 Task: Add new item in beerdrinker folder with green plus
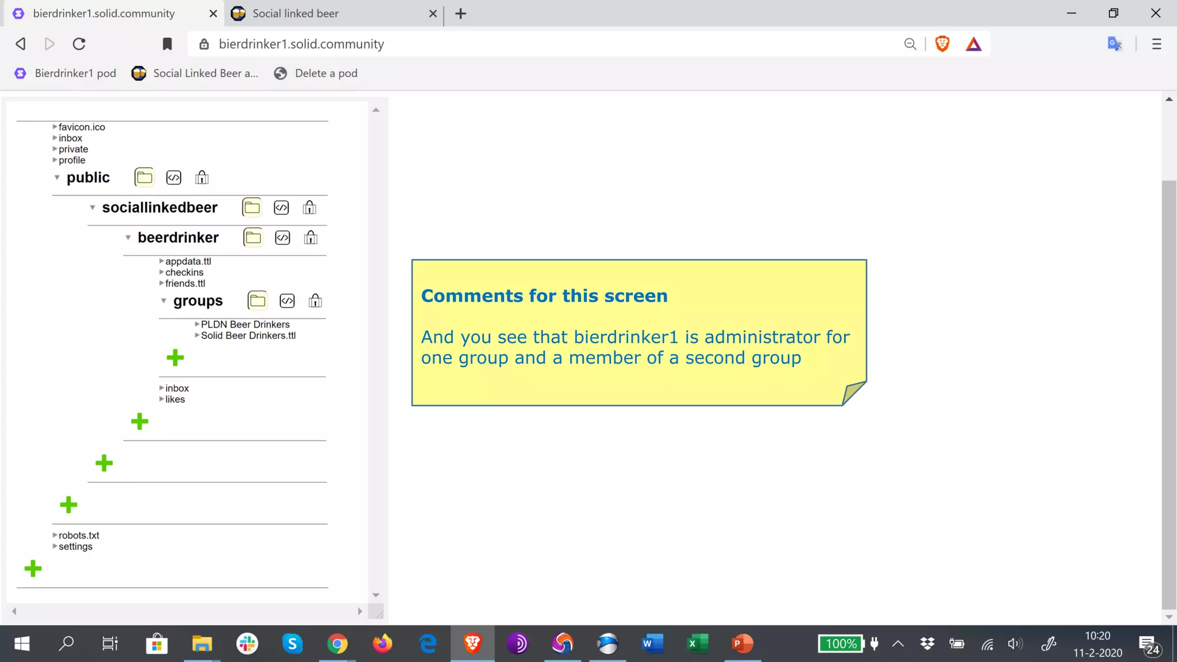click(140, 422)
